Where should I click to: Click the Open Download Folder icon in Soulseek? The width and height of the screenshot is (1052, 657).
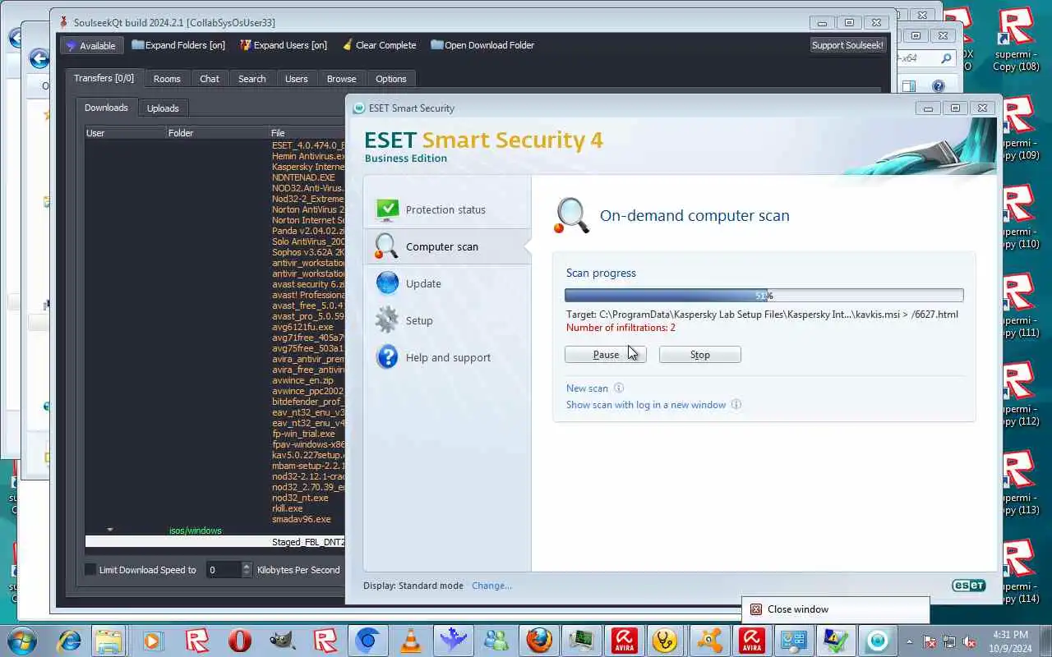(x=436, y=45)
